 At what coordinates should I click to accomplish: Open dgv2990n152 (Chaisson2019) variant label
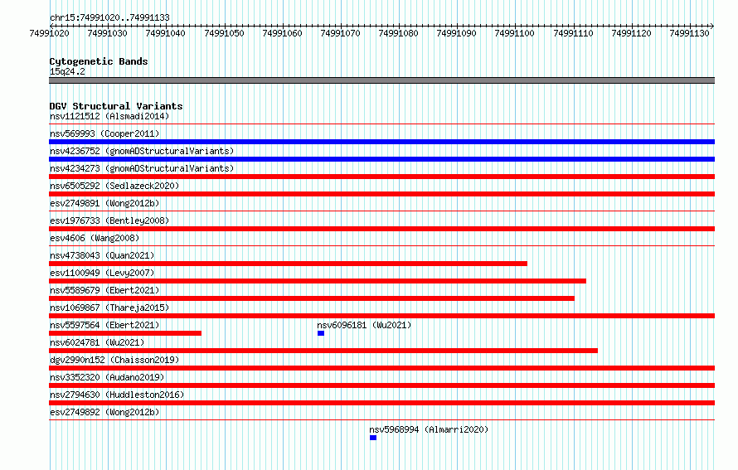click(x=114, y=360)
